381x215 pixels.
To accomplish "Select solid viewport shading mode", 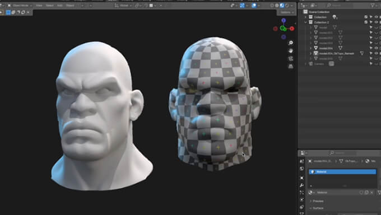I will [277, 6].
